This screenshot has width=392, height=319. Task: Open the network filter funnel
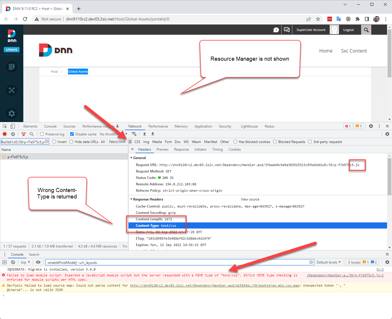[23, 134]
